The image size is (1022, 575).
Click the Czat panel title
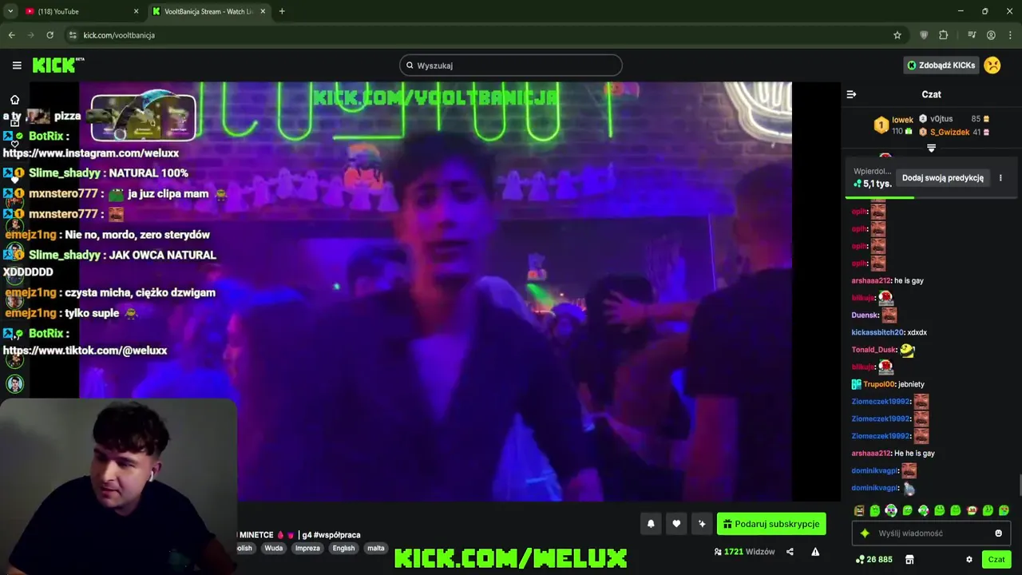pyautogui.click(x=931, y=94)
